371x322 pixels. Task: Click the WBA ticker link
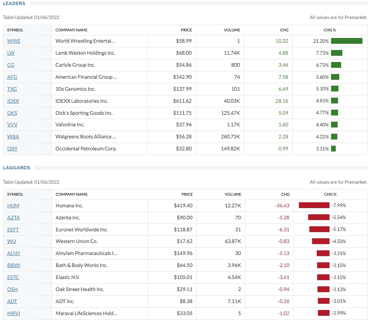pos(12,137)
